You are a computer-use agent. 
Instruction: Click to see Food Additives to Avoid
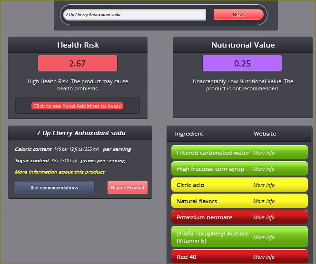pyautogui.click(x=78, y=106)
